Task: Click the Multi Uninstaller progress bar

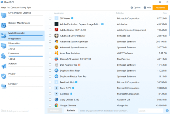Action: pyautogui.click(x=25, y=36)
